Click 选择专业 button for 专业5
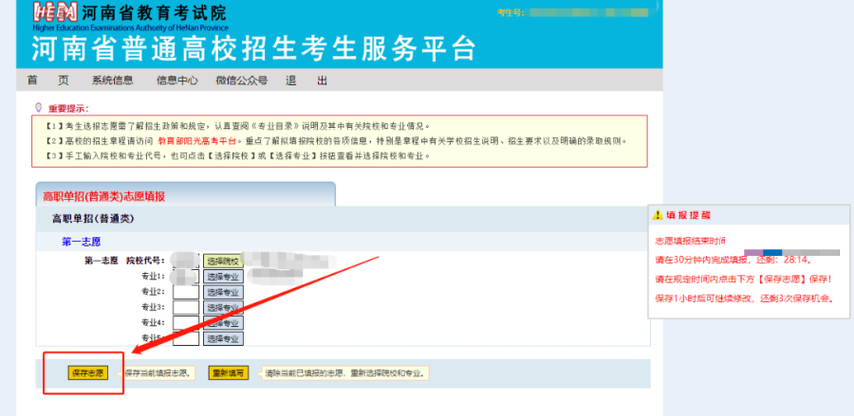 tap(223, 338)
